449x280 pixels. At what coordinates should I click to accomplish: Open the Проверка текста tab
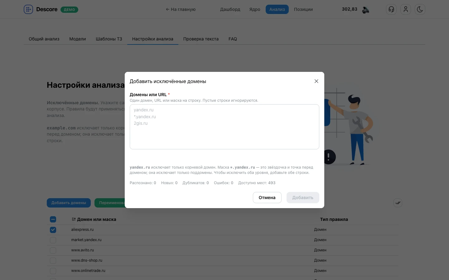pyautogui.click(x=201, y=39)
